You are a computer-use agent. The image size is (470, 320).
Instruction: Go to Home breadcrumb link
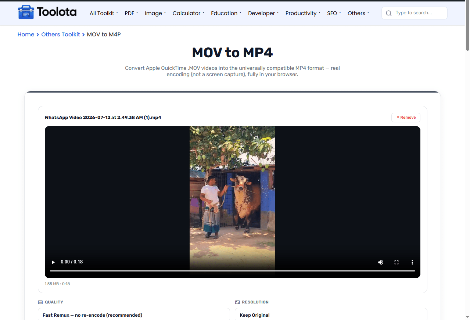tap(26, 35)
